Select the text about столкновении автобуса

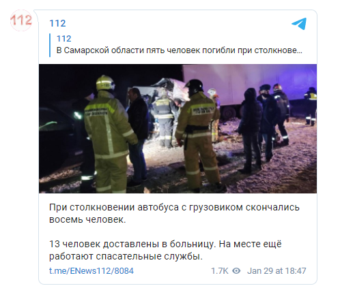pos(174,213)
